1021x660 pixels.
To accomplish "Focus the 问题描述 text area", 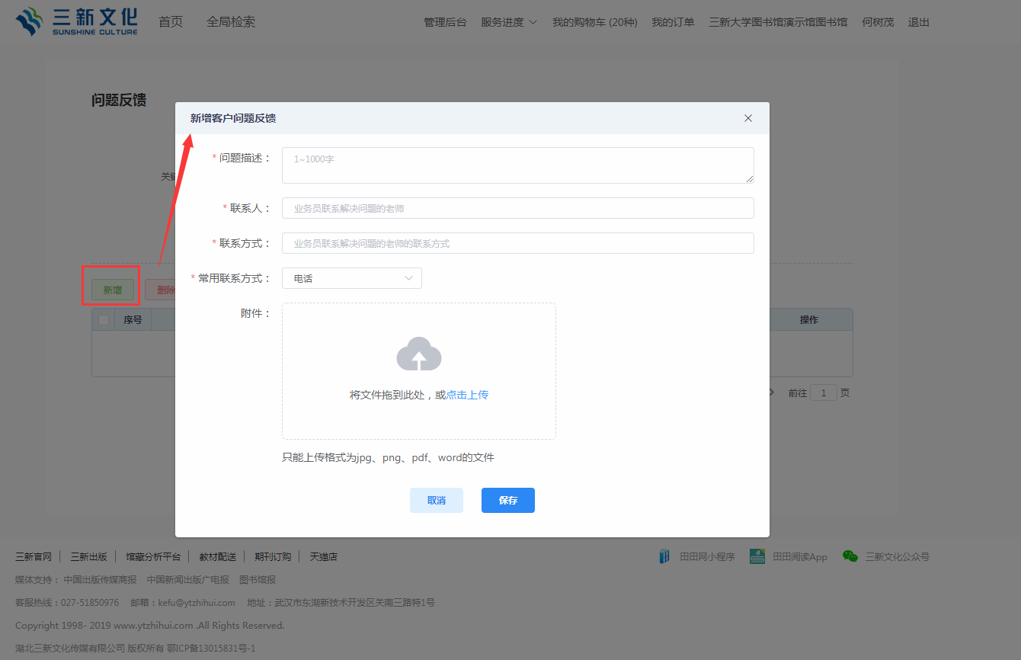I will tap(517, 165).
